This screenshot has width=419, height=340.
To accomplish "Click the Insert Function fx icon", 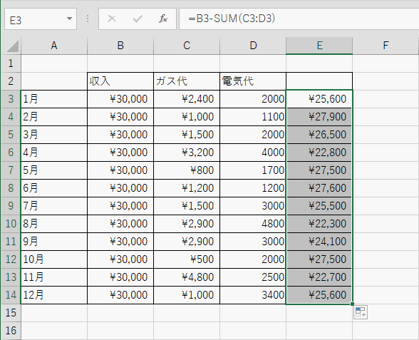I will click(163, 19).
